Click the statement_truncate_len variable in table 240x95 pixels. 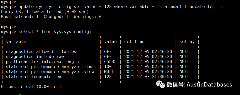point(33,76)
